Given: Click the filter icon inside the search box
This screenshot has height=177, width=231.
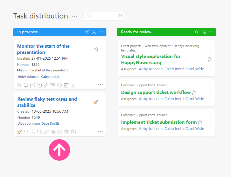Looking at the screenshot, I should [120, 16].
